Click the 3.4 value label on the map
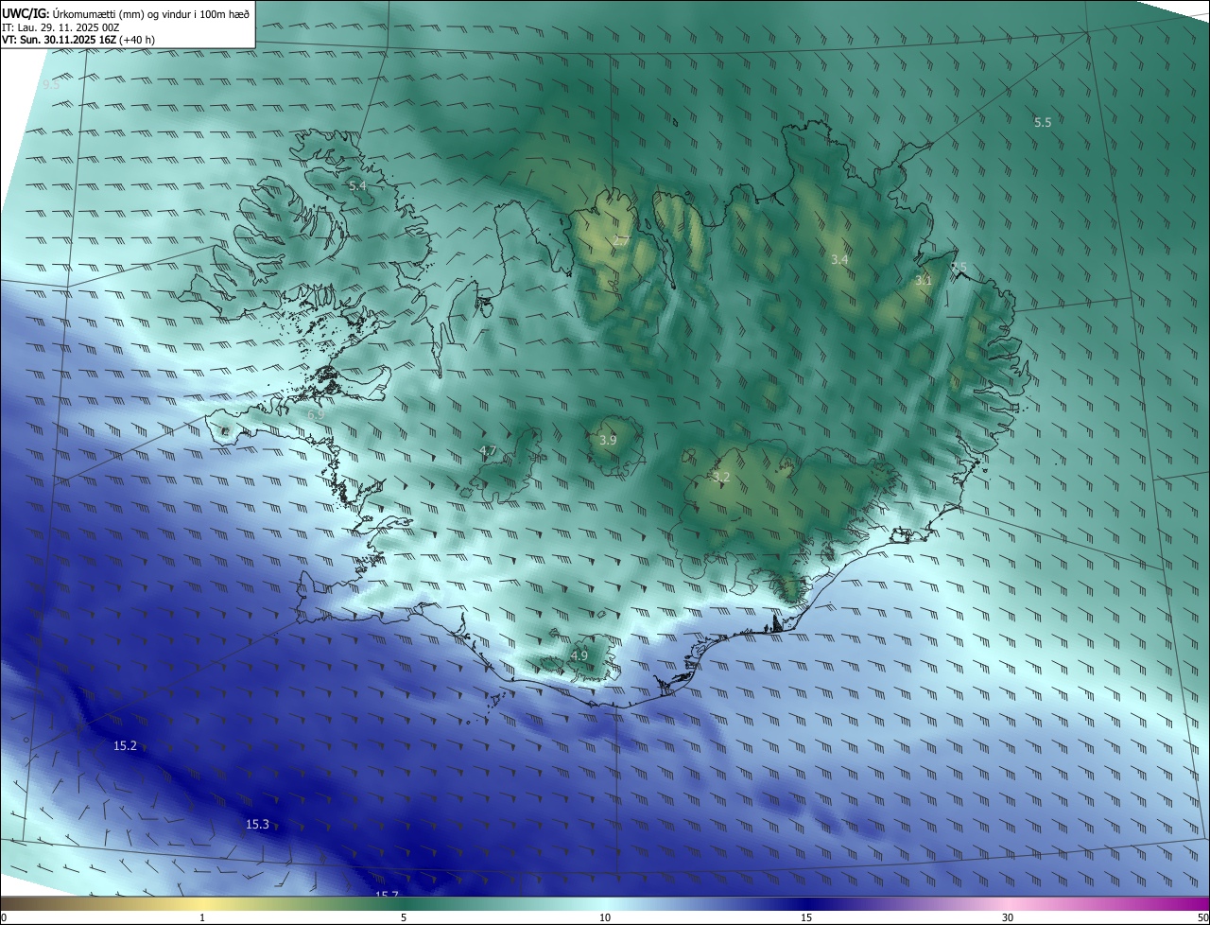Viewport: 1210px width, 925px height. pyautogui.click(x=839, y=259)
